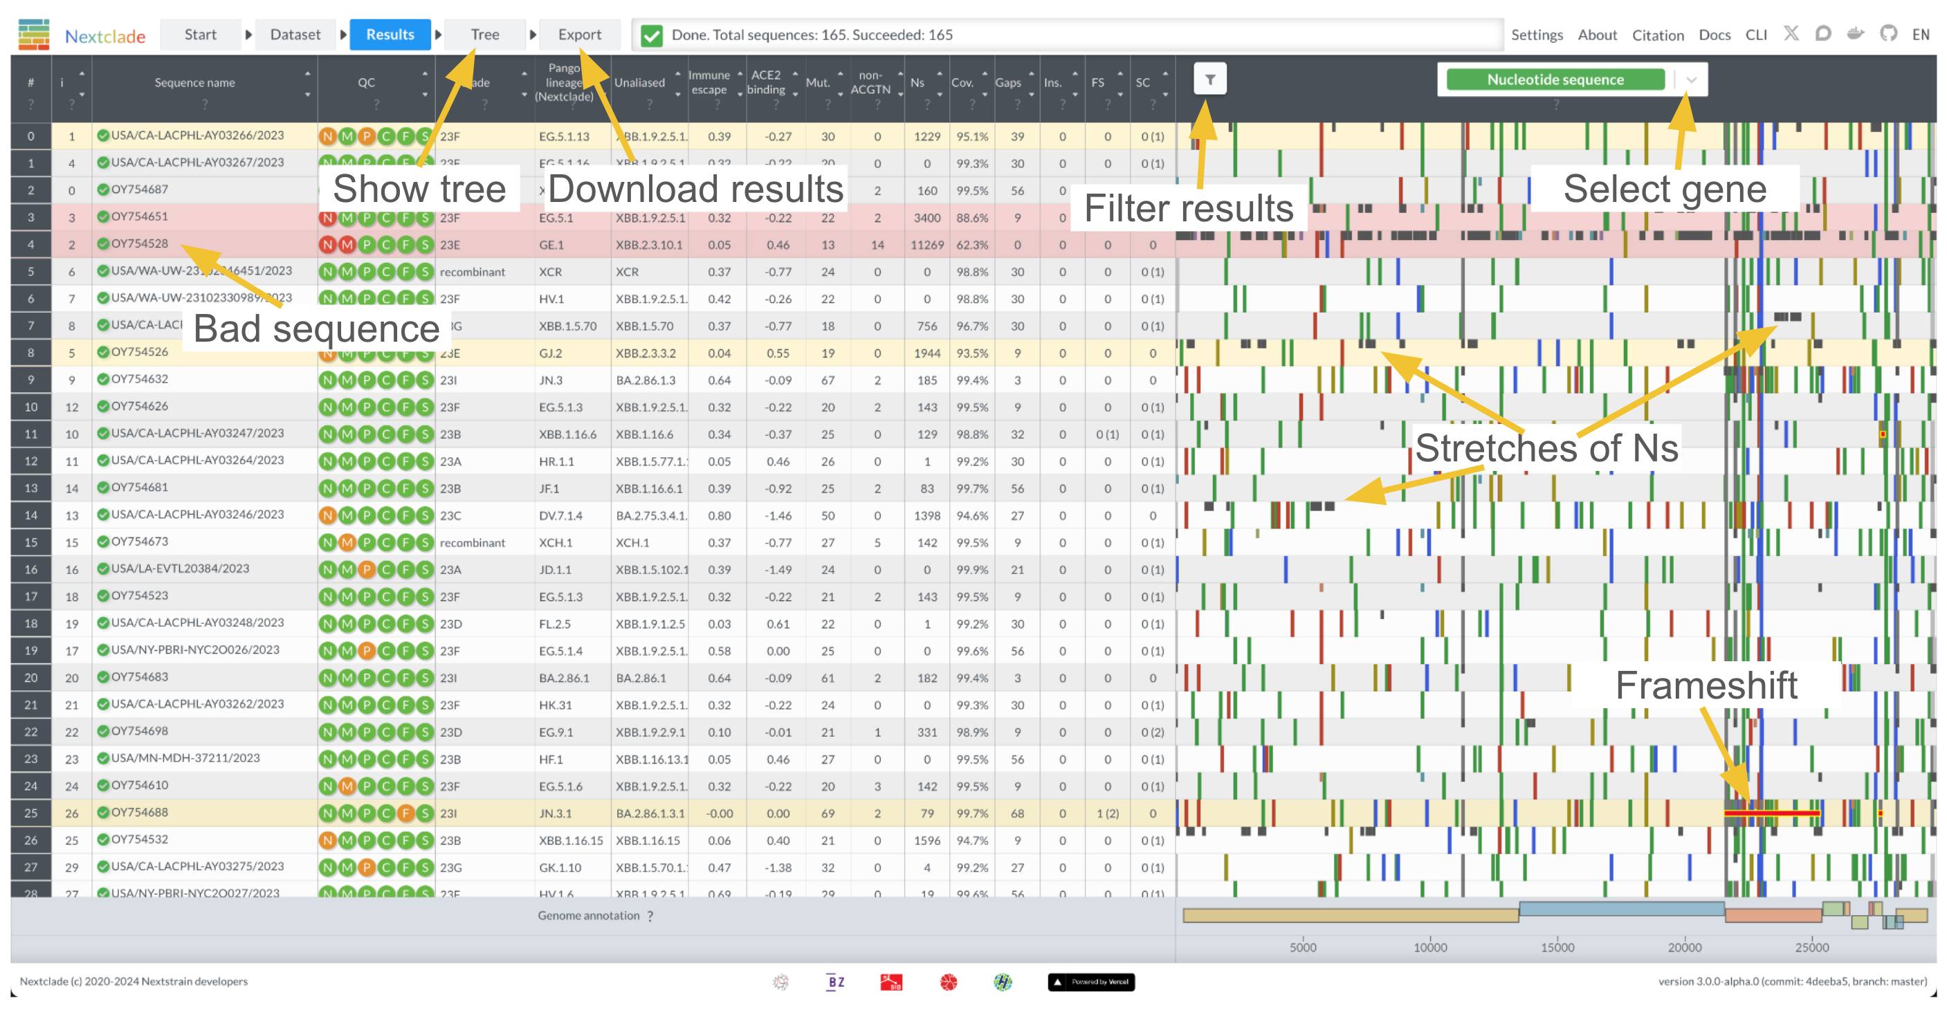
Task: Click the blue ORF1b gene bar in genome annotation
Action: (1622, 909)
